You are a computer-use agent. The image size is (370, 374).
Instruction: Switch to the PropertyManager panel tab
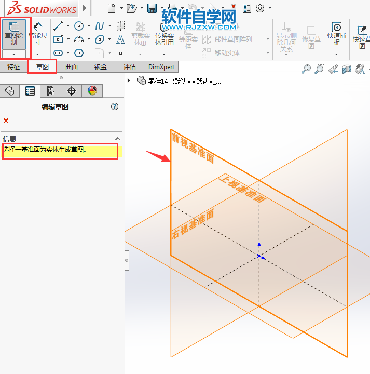[x=30, y=91]
